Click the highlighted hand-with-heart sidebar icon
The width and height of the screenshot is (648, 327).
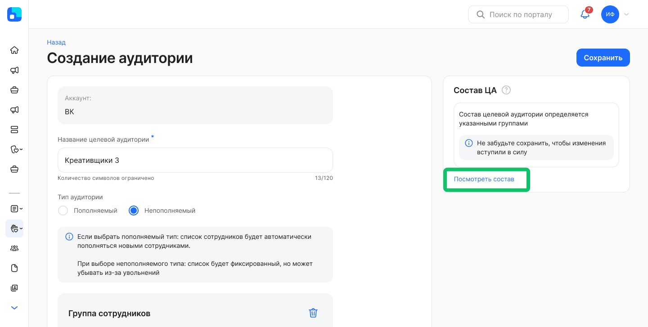pyautogui.click(x=14, y=228)
